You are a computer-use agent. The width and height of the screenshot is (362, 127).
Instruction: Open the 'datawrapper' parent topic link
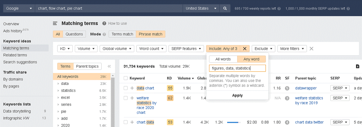point(306,88)
